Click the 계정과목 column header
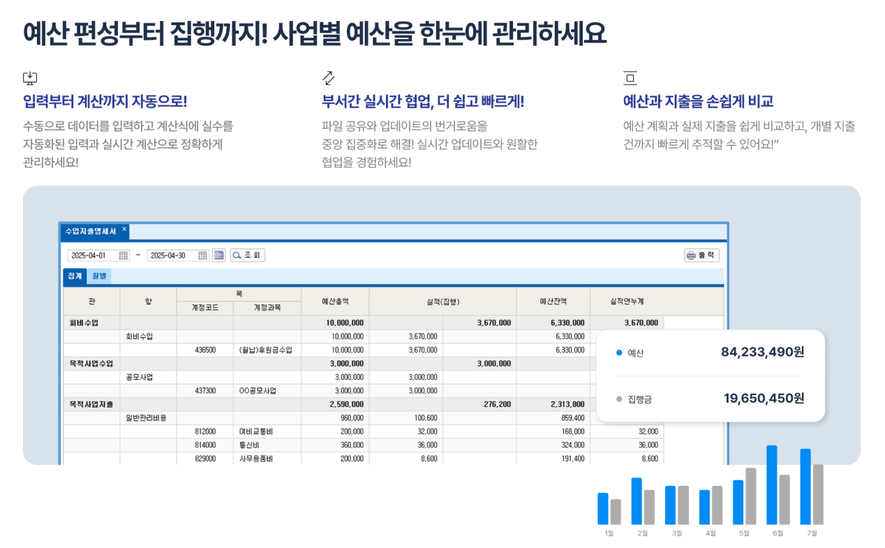 coord(267,308)
